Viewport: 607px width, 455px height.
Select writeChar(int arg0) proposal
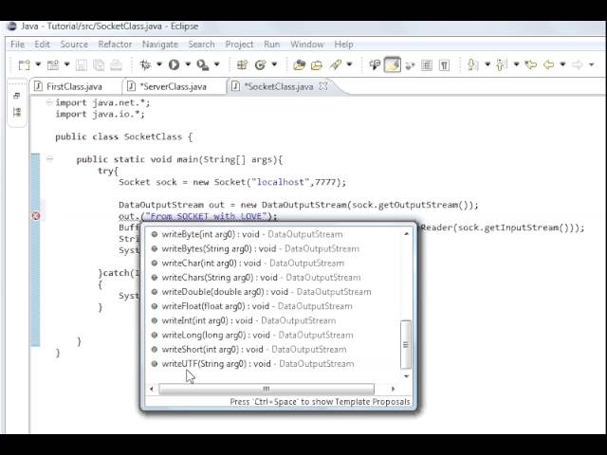pos(273,264)
